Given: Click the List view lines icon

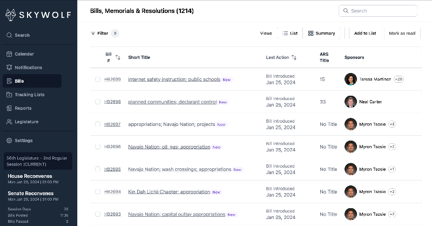Looking at the screenshot, I should point(285,34).
